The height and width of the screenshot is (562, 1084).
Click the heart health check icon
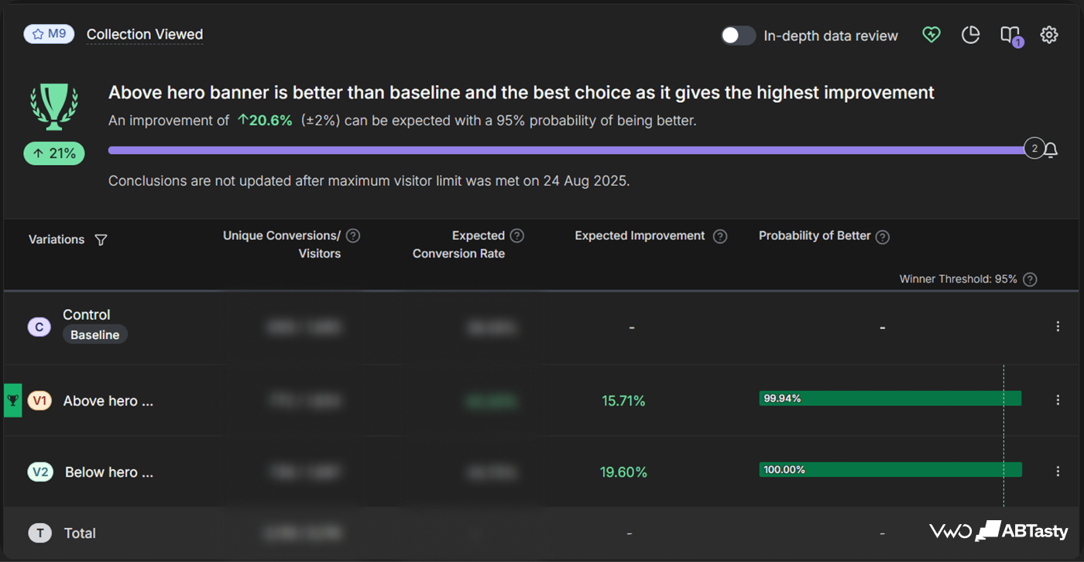pos(931,35)
